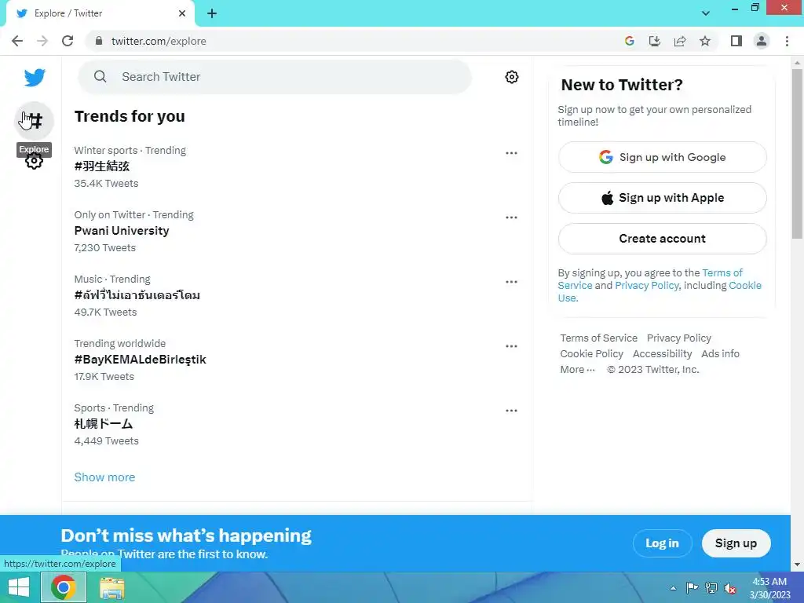Show hidden system tray icons arrow
Image resolution: width=804 pixels, height=603 pixels.
(673, 588)
